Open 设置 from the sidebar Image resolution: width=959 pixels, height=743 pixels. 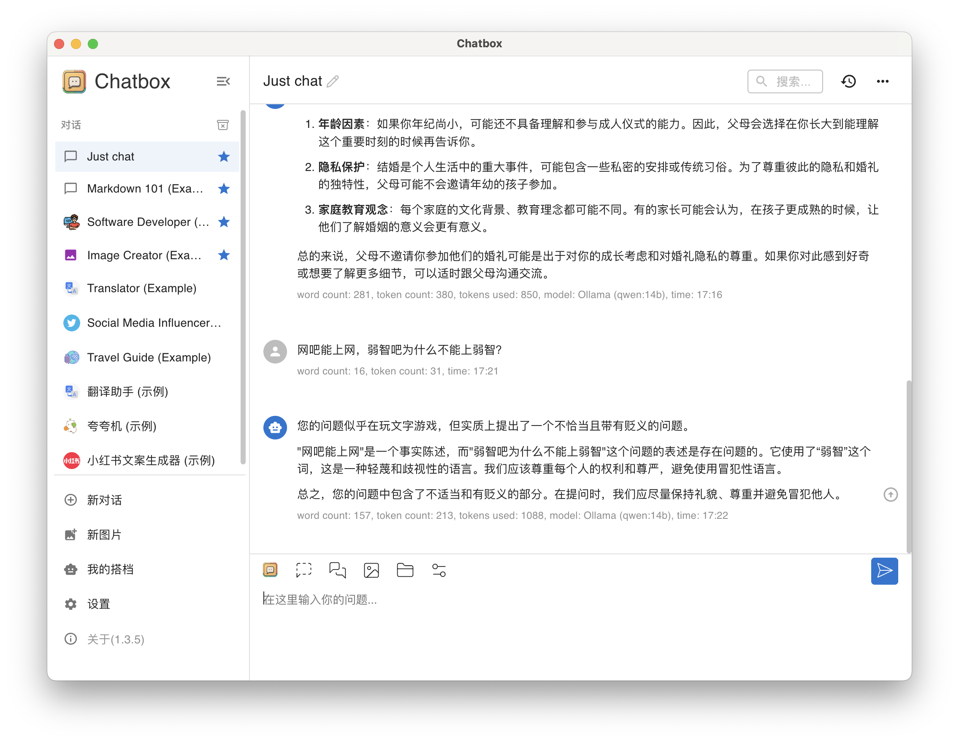point(99,604)
